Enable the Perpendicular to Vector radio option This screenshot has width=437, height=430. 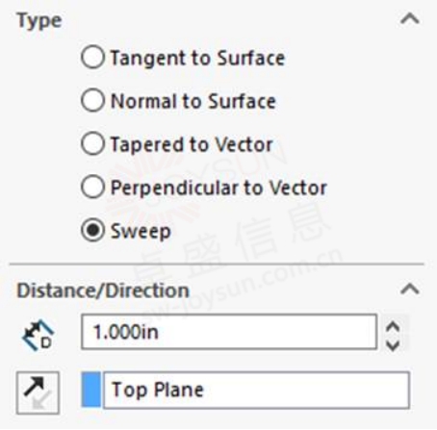[92, 187]
